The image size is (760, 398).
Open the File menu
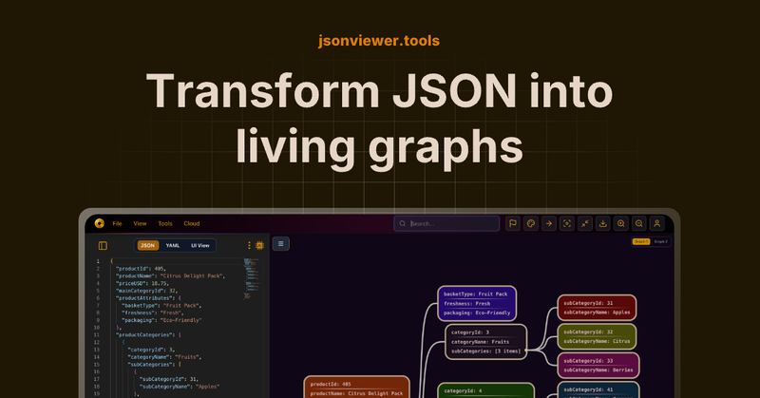(x=117, y=223)
